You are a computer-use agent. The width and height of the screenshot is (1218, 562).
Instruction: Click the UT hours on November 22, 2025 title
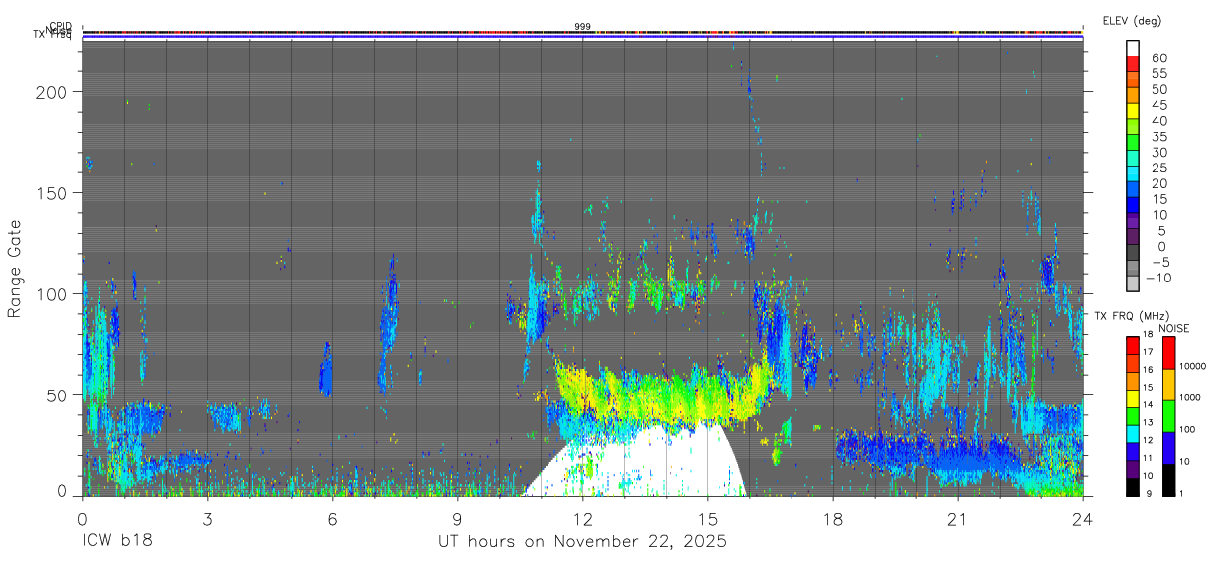click(582, 542)
